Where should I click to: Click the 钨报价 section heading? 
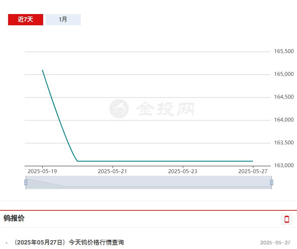click(x=14, y=218)
